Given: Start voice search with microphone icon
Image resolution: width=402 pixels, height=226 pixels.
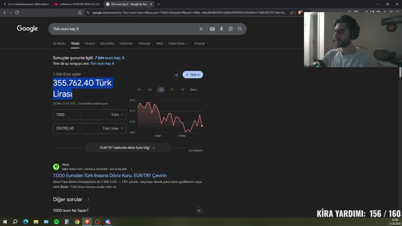Looking at the screenshot, I should tap(221, 29).
